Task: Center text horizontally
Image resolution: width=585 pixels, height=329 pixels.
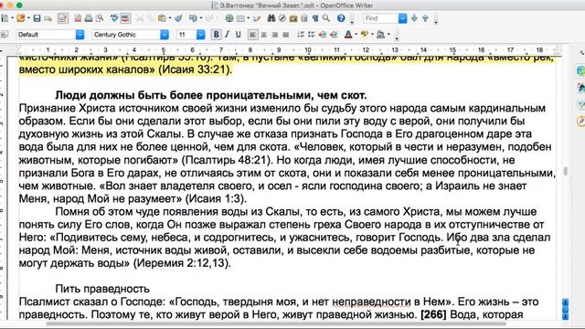Action: (264, 35)
